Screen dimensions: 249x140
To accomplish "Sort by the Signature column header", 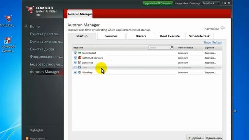I will click(x=209, y=47).
